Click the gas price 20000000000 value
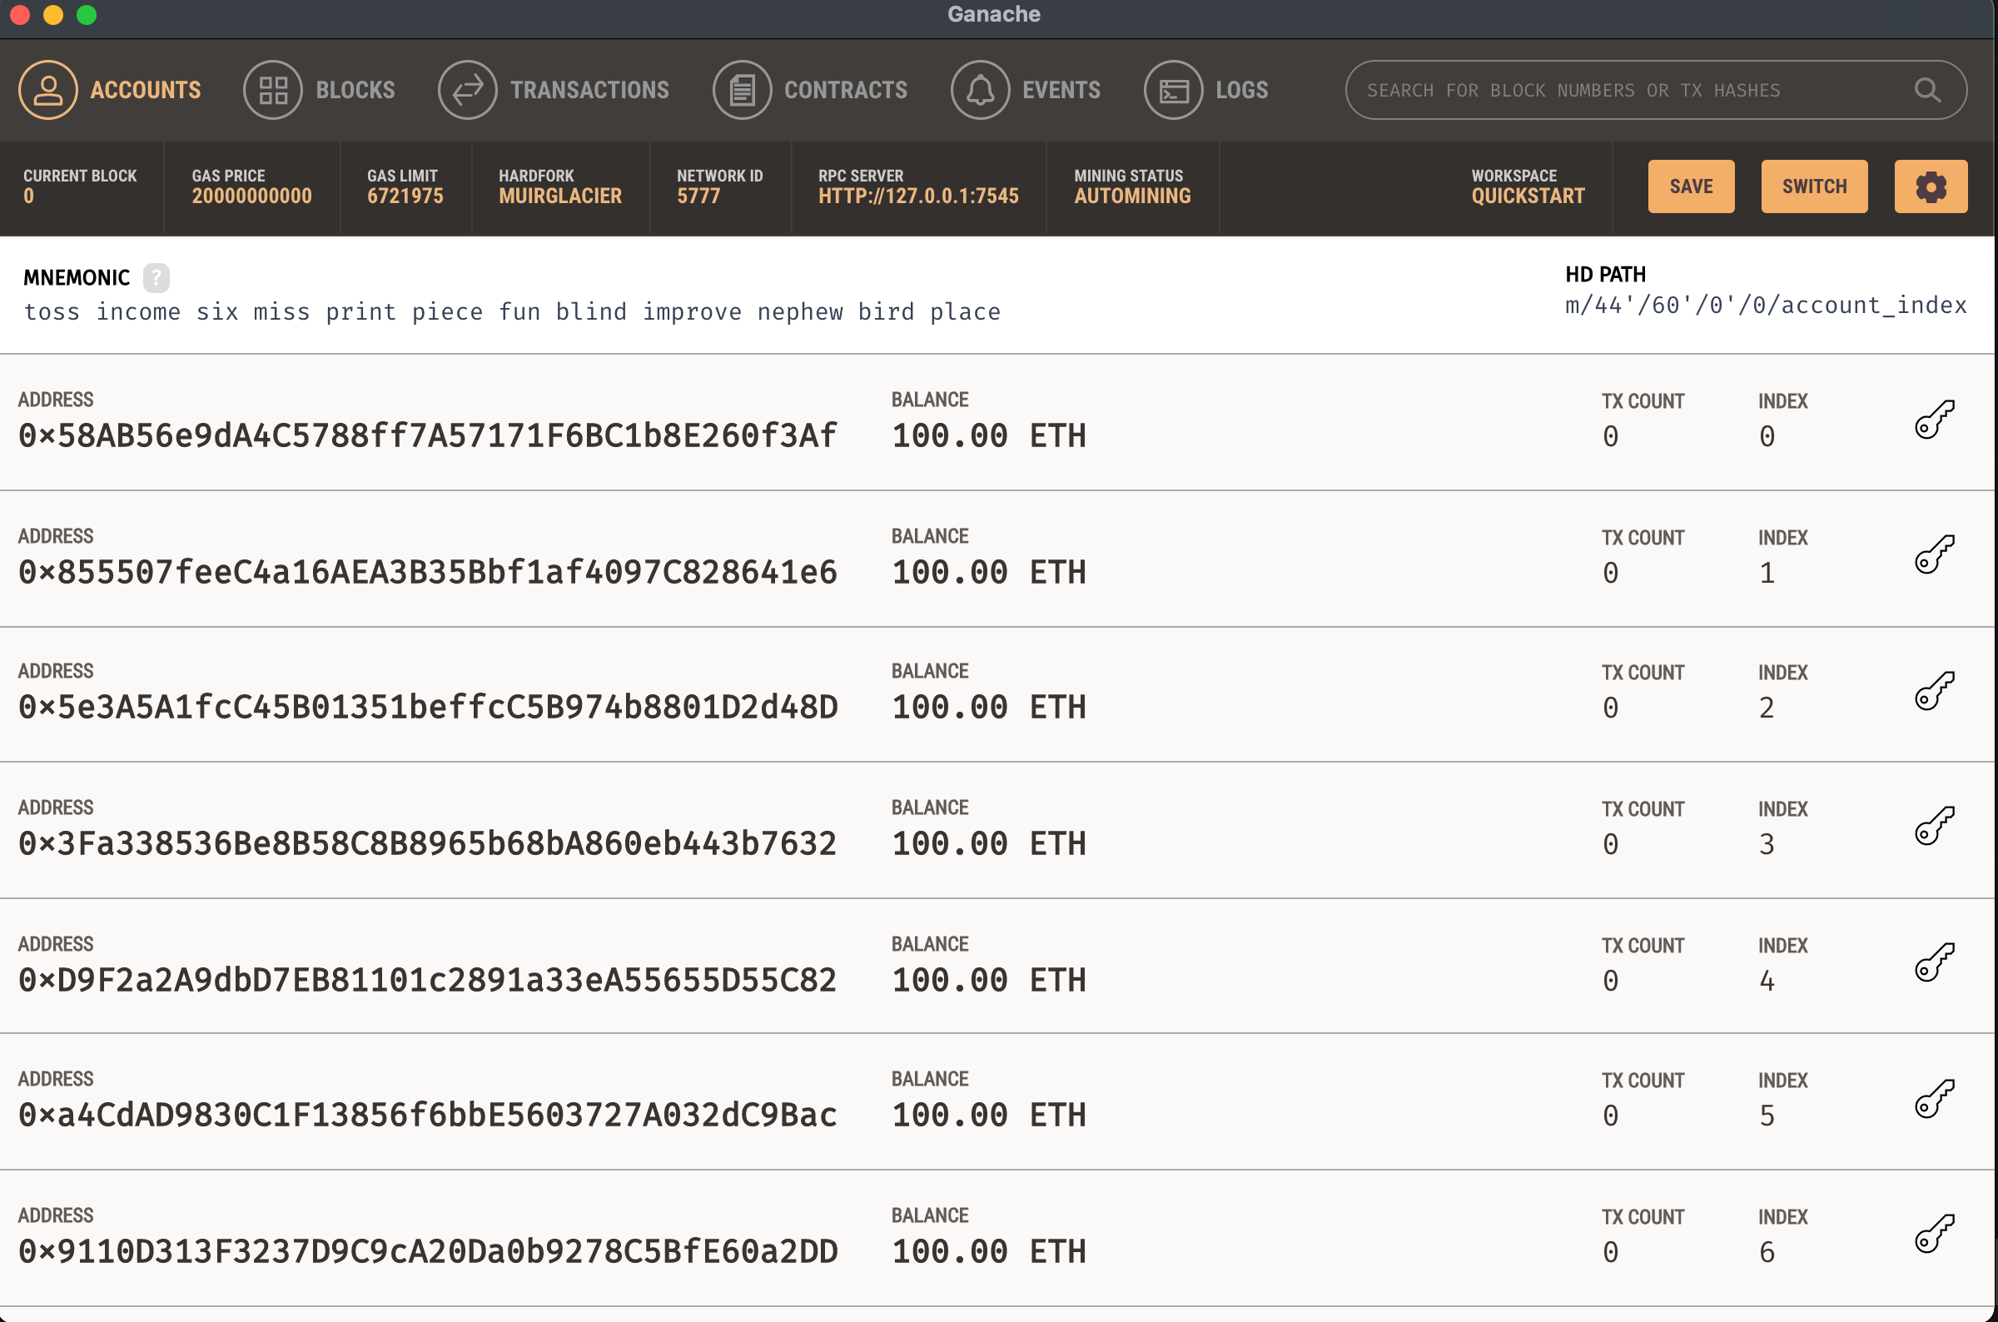 [x=252, y=196]
